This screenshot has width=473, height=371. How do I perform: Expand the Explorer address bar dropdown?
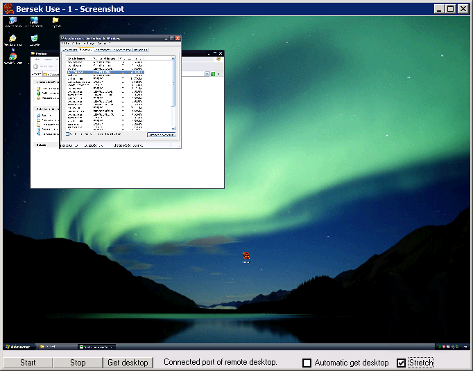coord(206,73)
